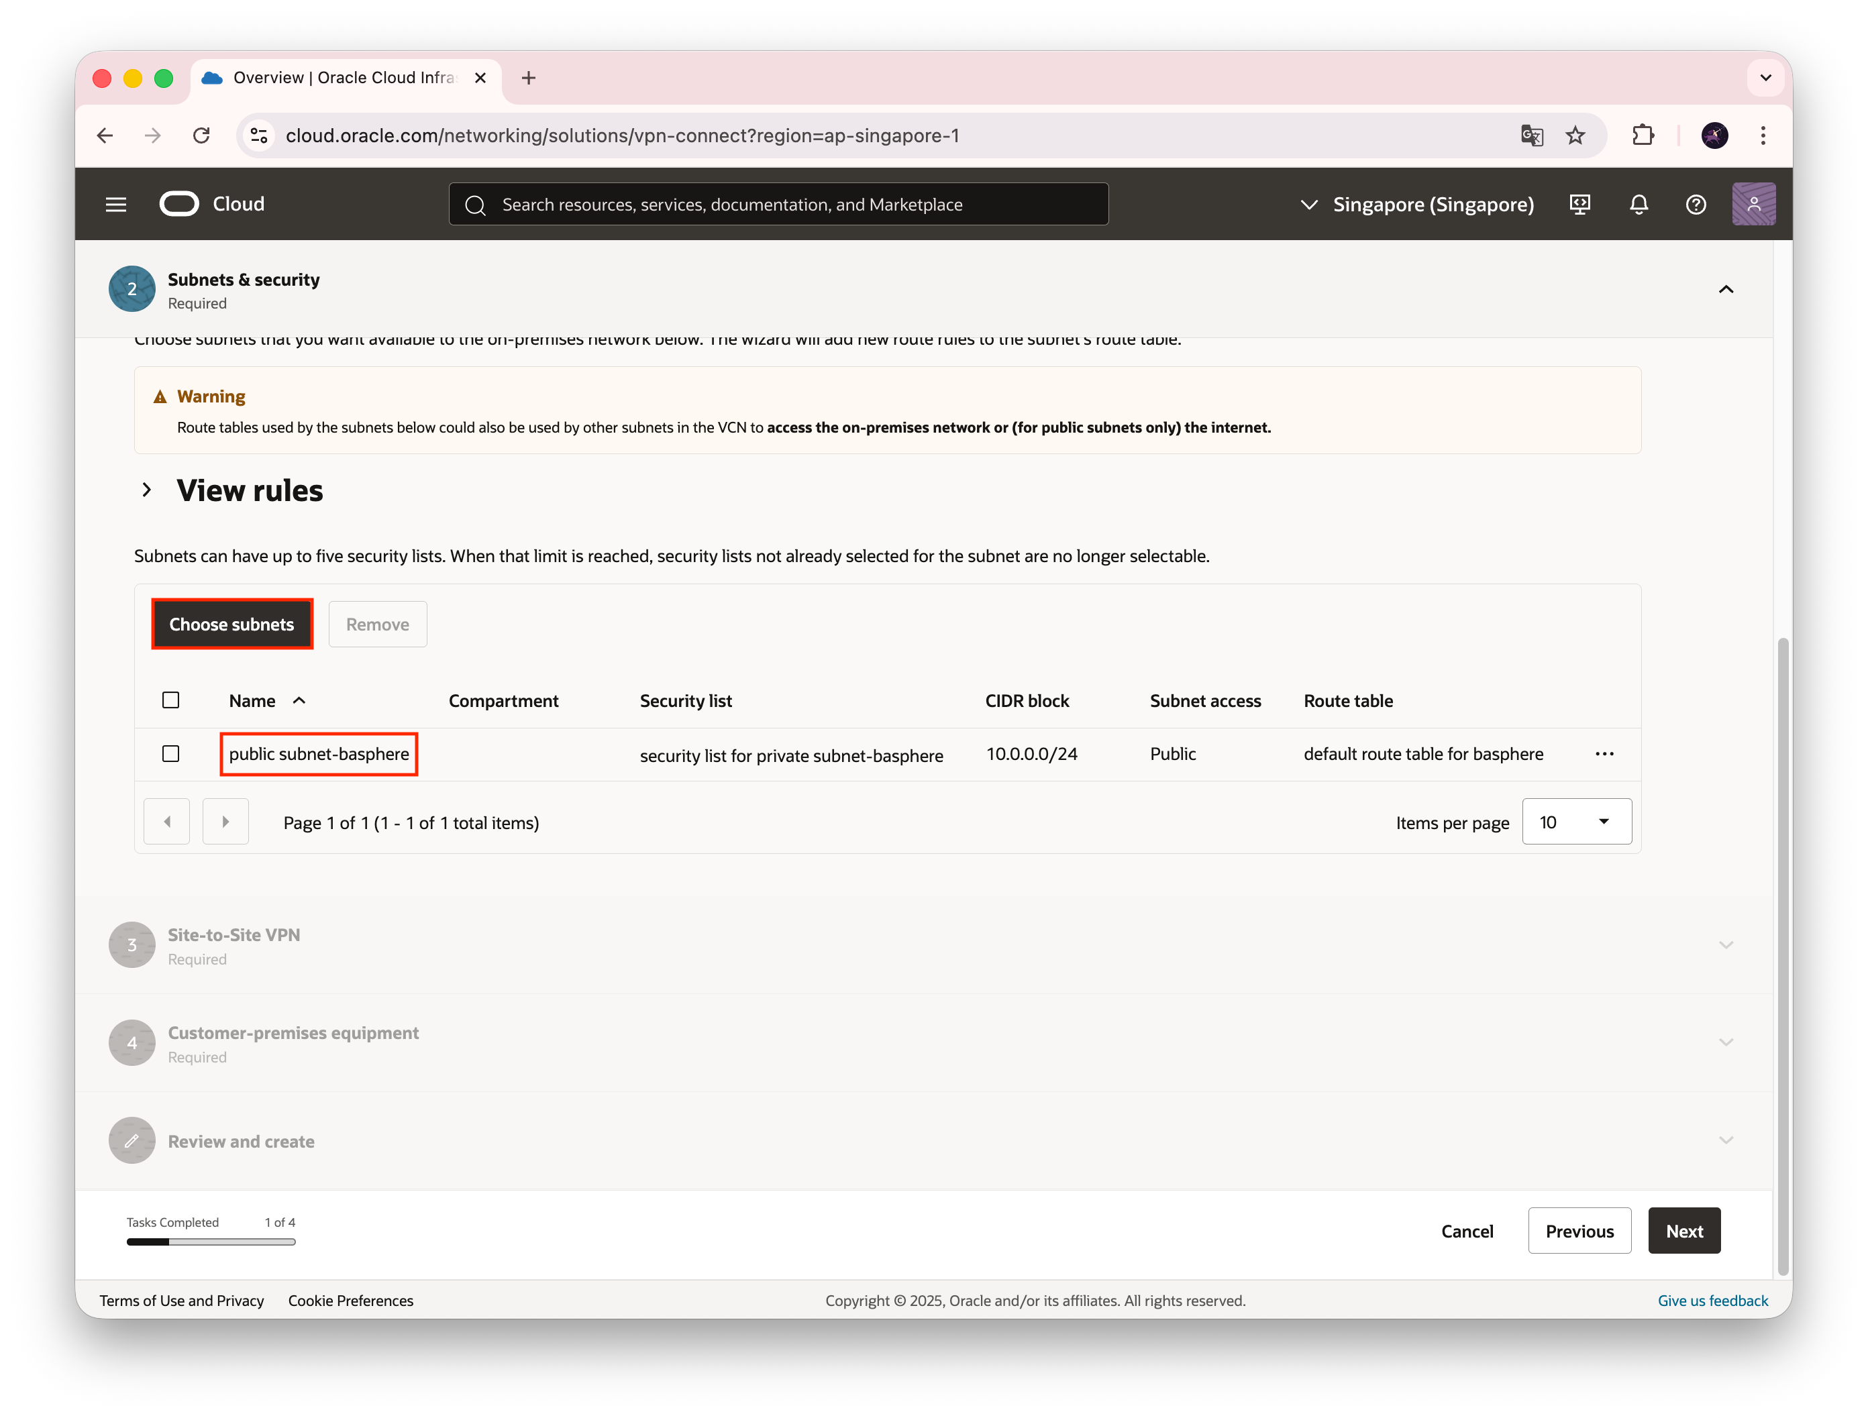Screen dimensions: 1868x1418
Task: Open the Singapore region selector
Action: (1417, 205)
